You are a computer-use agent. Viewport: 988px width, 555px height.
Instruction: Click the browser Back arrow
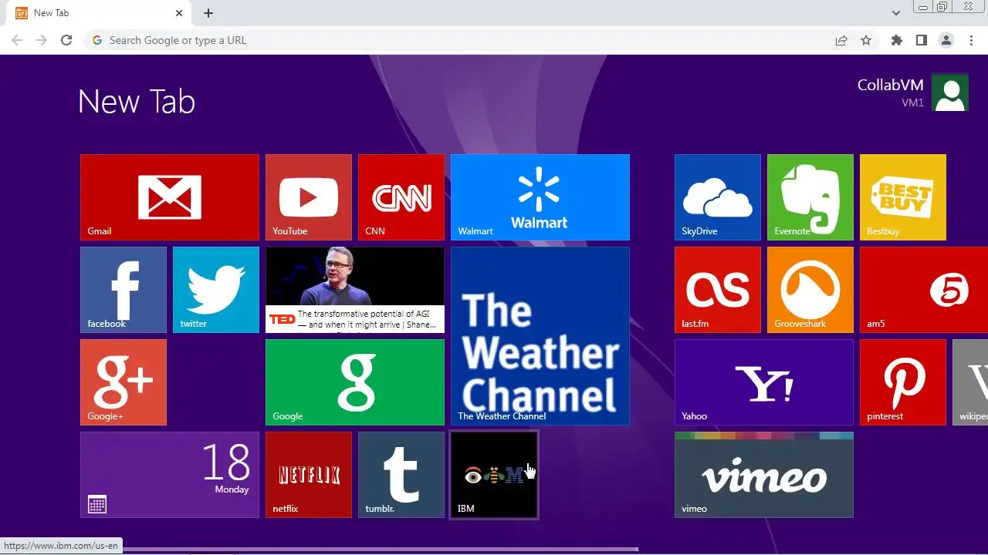tap(17, 40)
